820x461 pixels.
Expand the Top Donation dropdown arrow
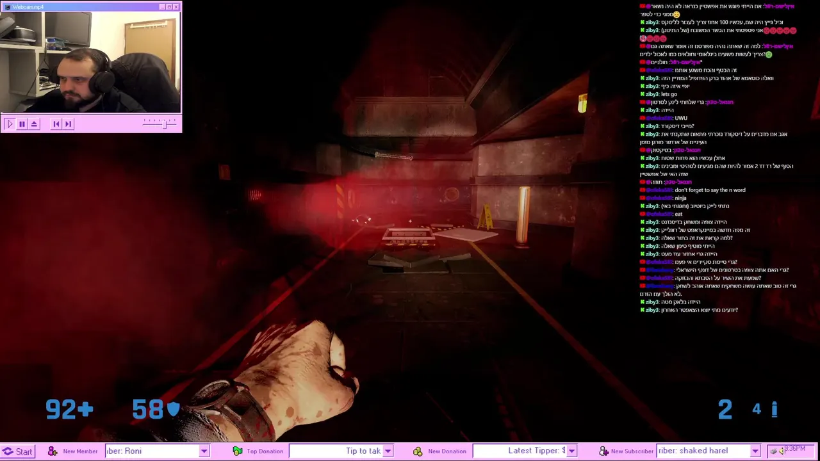tap(388, 451)
